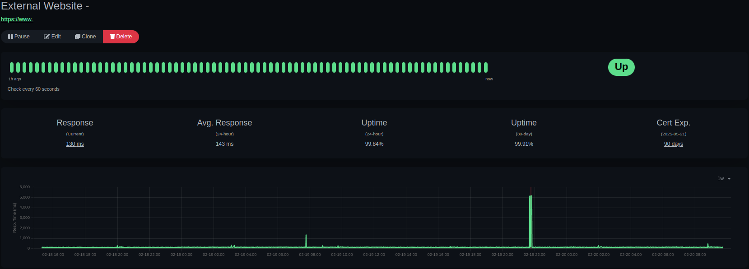Click the 143 ms average response value
Screen dimensions: 749x269
coord(224,144)
